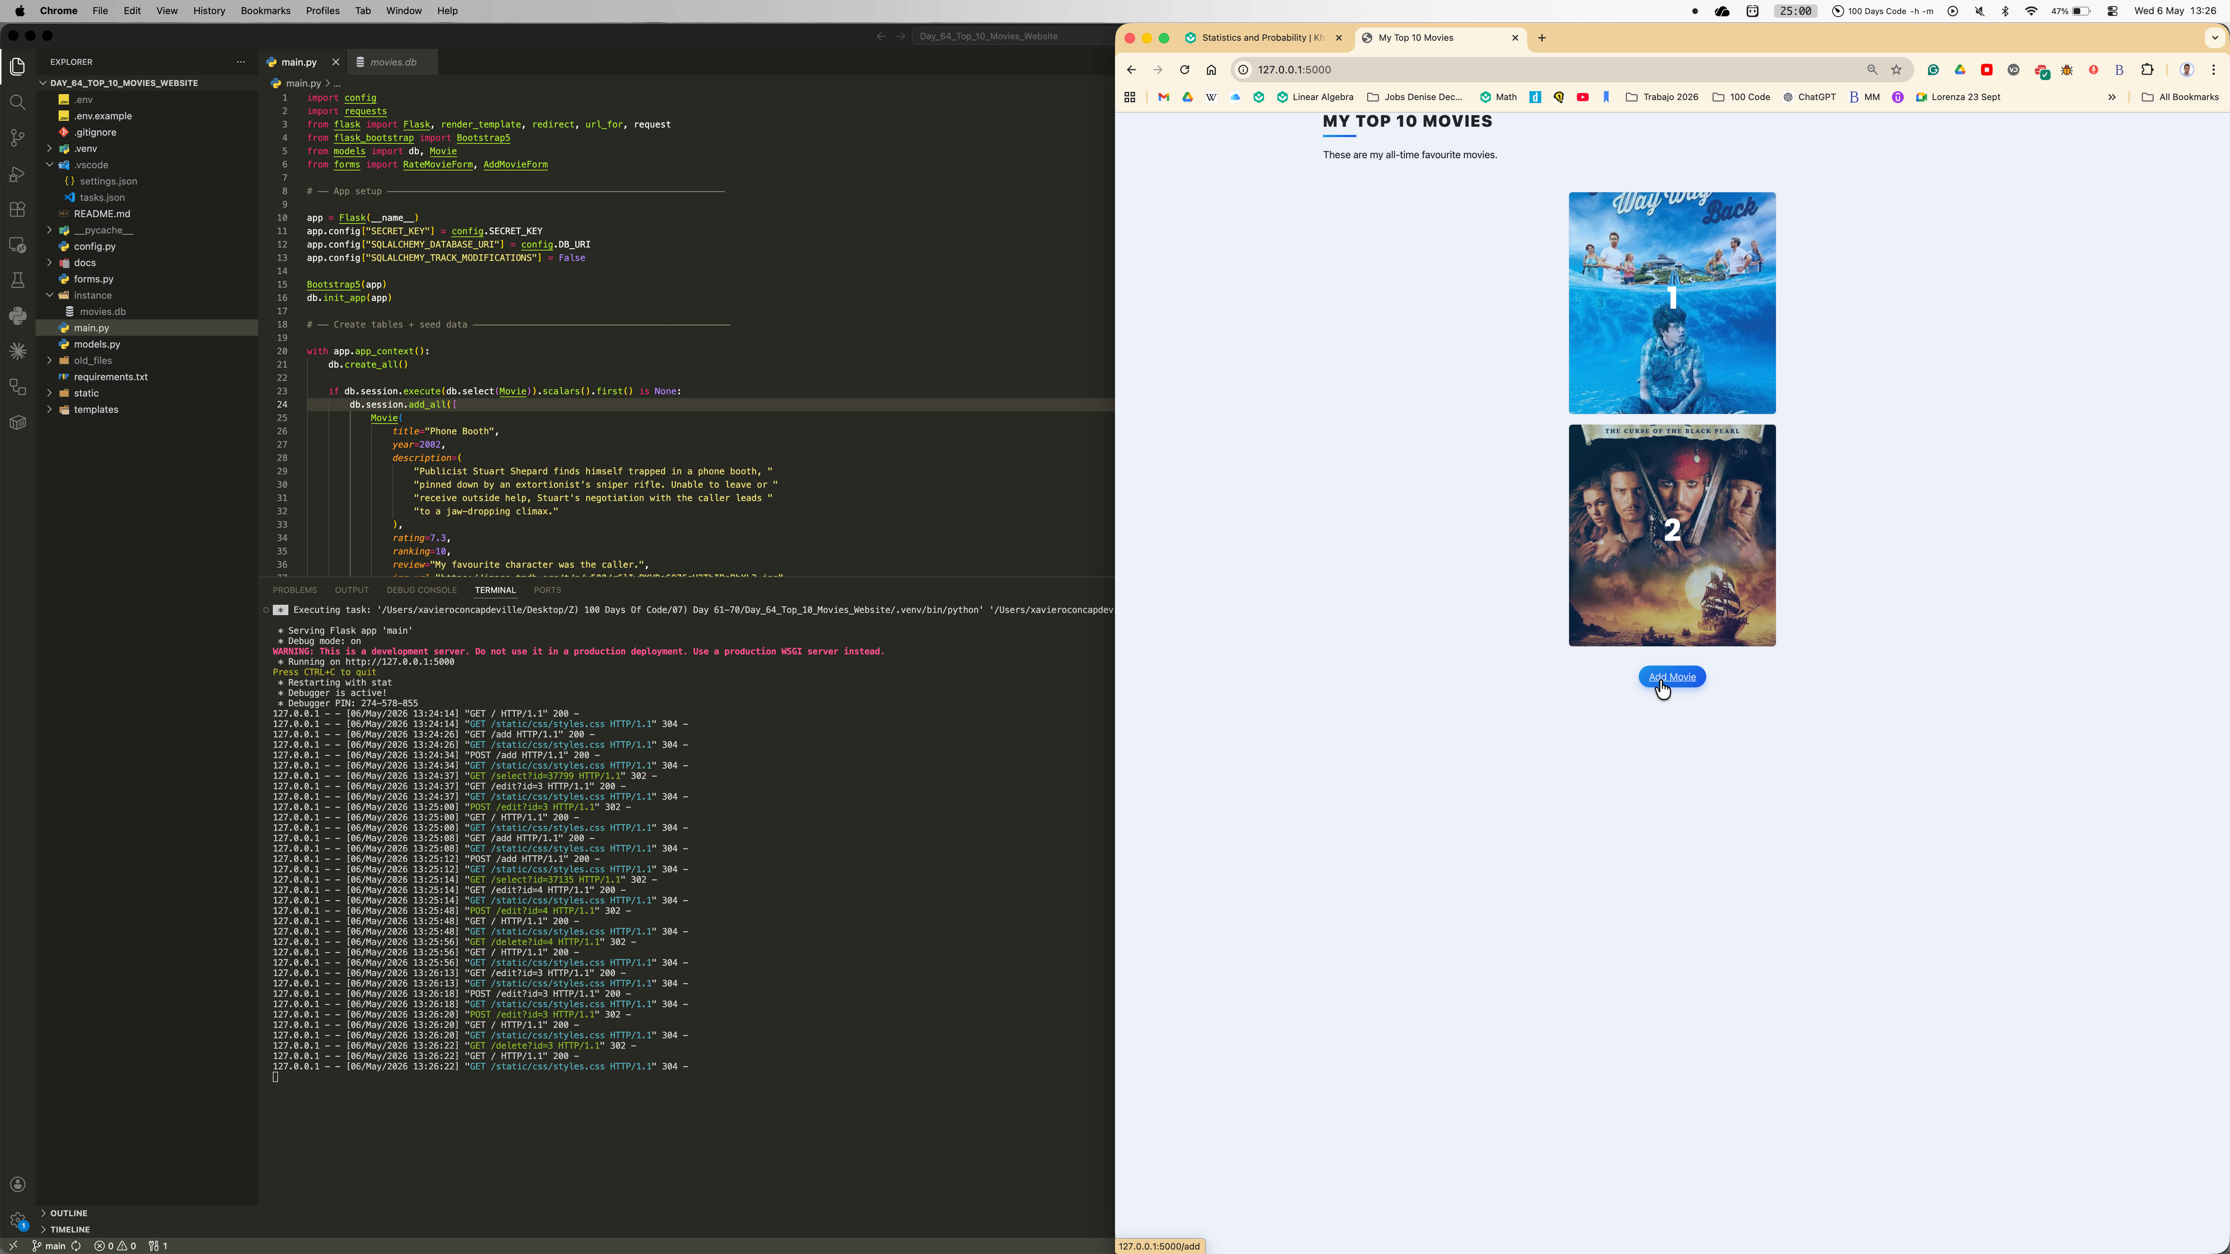Open the Chrome three-dot menu
Viewport: 2230px width, 1254px height.
pos(2214,70)
